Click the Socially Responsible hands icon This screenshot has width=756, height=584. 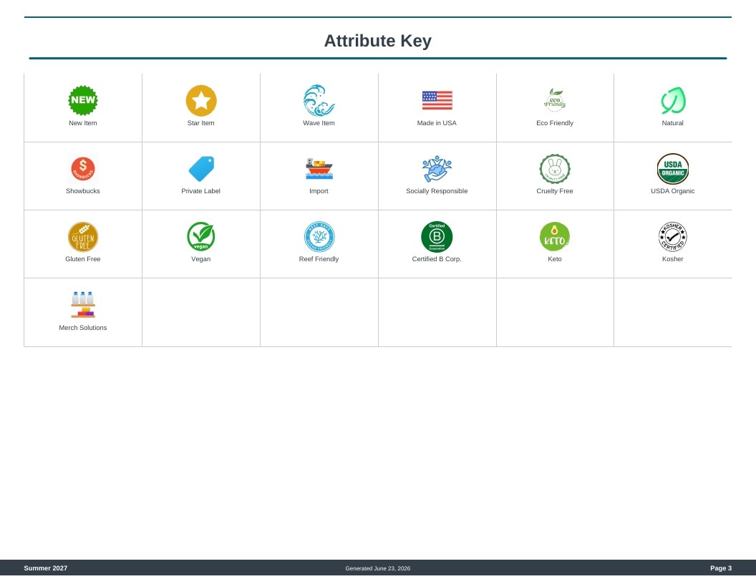pos(437,169)
